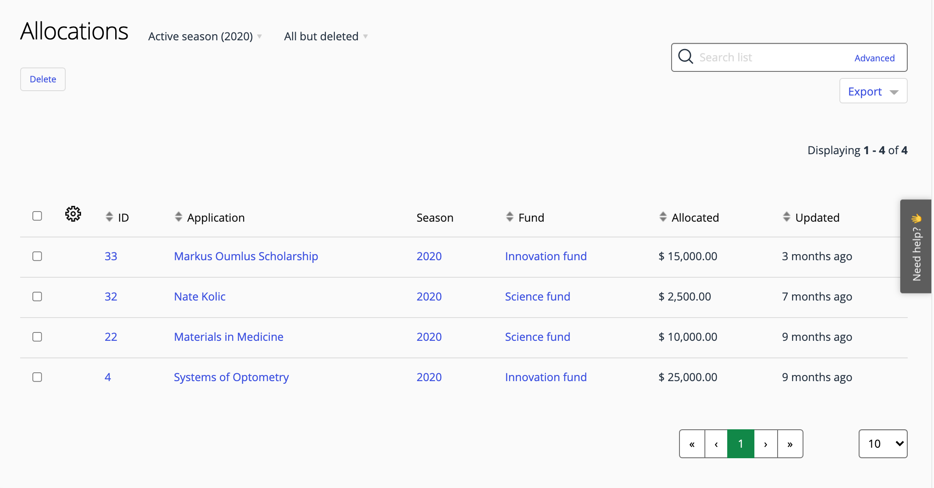
Task: Click the search magnifier icon
Action: (x=686, y=57)
